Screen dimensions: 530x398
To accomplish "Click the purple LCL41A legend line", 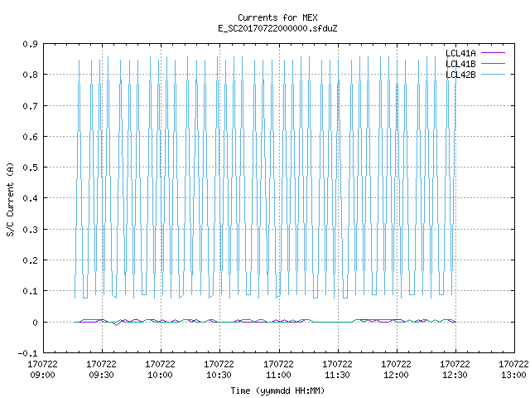I will click(493, 53).
